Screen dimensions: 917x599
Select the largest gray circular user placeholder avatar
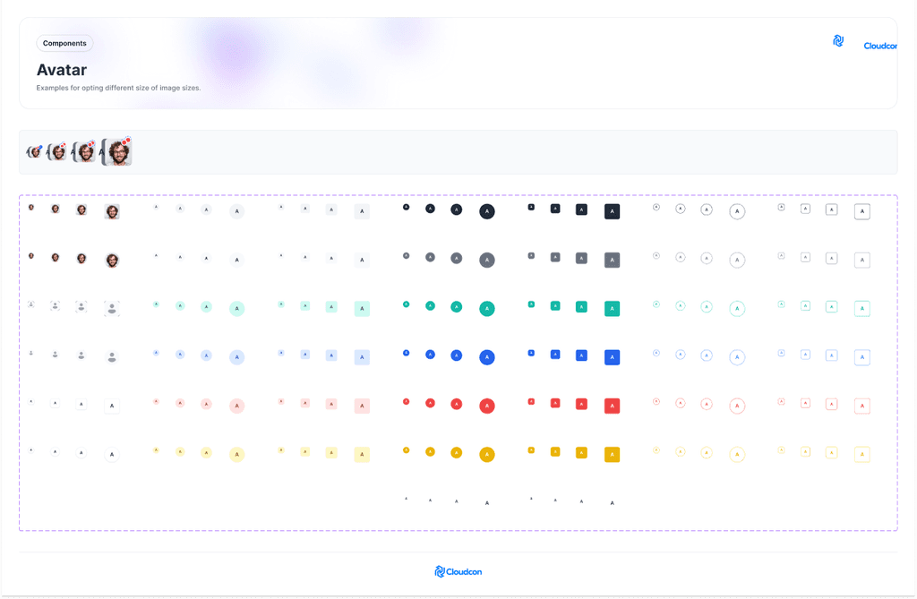tap(112, 357)
